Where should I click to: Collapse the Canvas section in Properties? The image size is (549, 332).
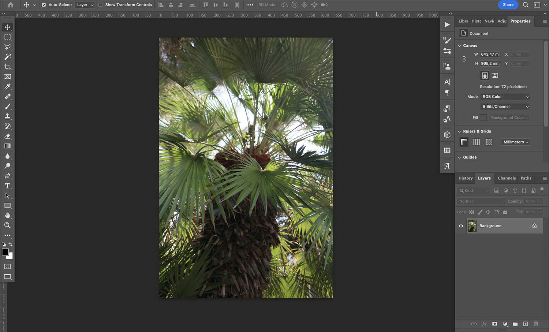tap(460, 45)
